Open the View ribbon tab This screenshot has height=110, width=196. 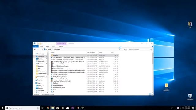(x=53, y=46)
